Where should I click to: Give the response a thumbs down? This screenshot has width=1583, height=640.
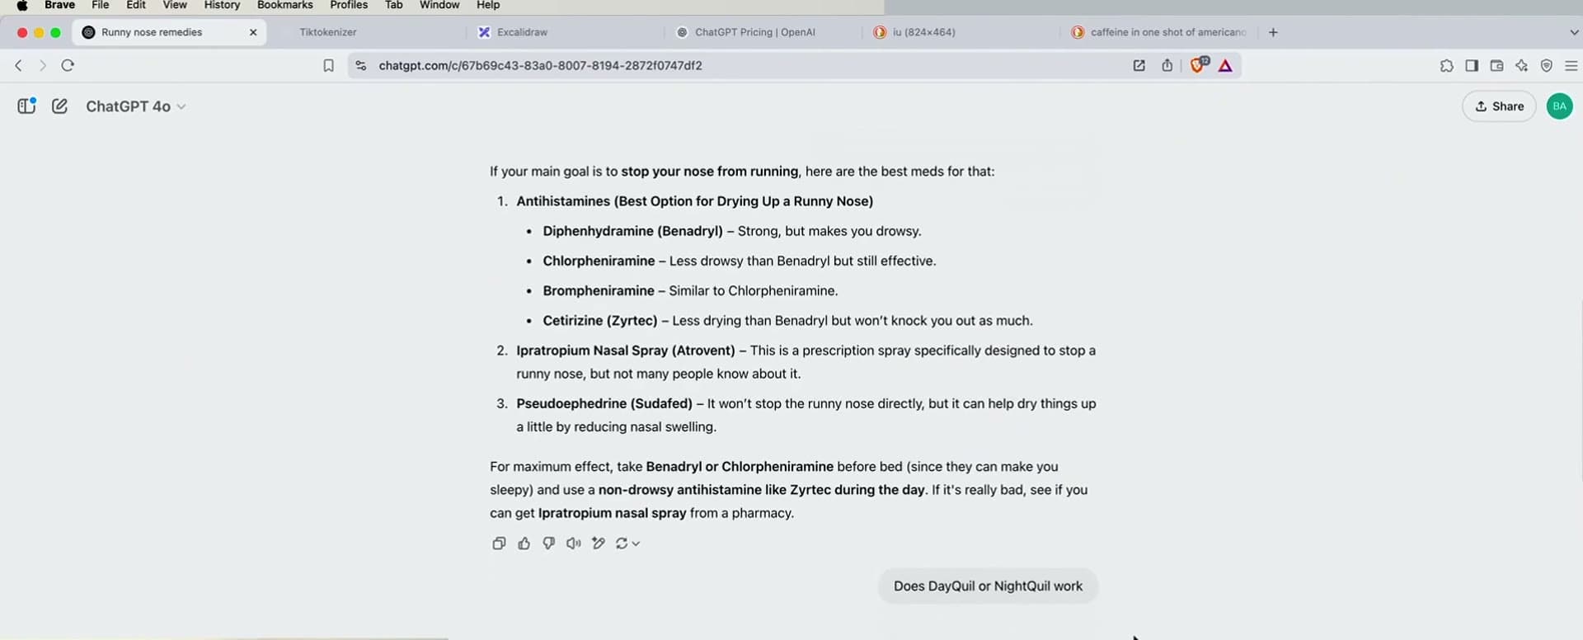(x=548, y=543)
